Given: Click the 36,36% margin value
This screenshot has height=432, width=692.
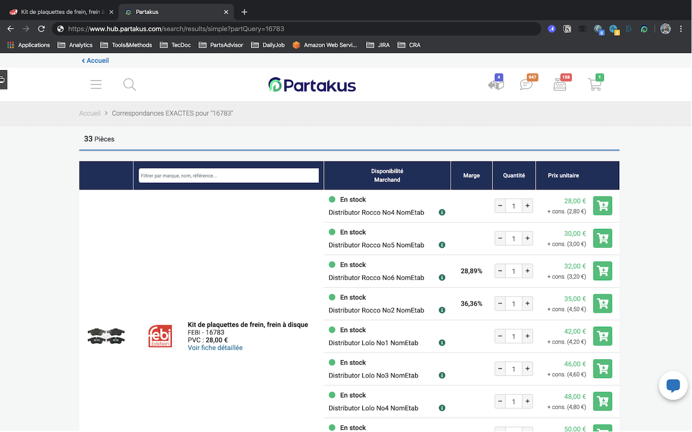Looking at the screenshot, I should point(471,303).
